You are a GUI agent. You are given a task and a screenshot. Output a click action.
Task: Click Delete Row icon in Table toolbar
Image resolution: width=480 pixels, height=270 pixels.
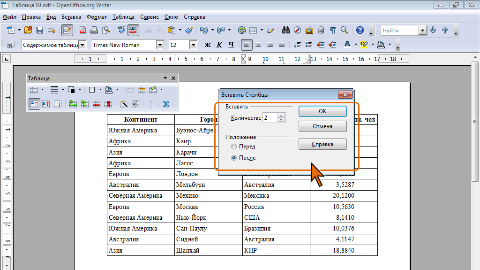(x=97, y=104)
